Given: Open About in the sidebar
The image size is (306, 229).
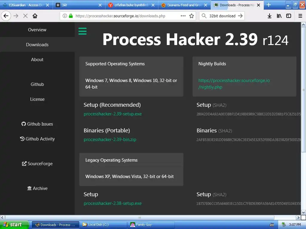Looking at the screenshot, I should [37, 59].
